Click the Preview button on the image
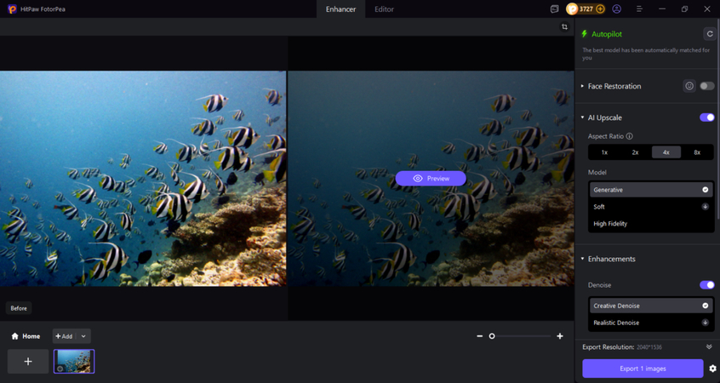This screenshot has width=720, height=383. coord(431,179)
